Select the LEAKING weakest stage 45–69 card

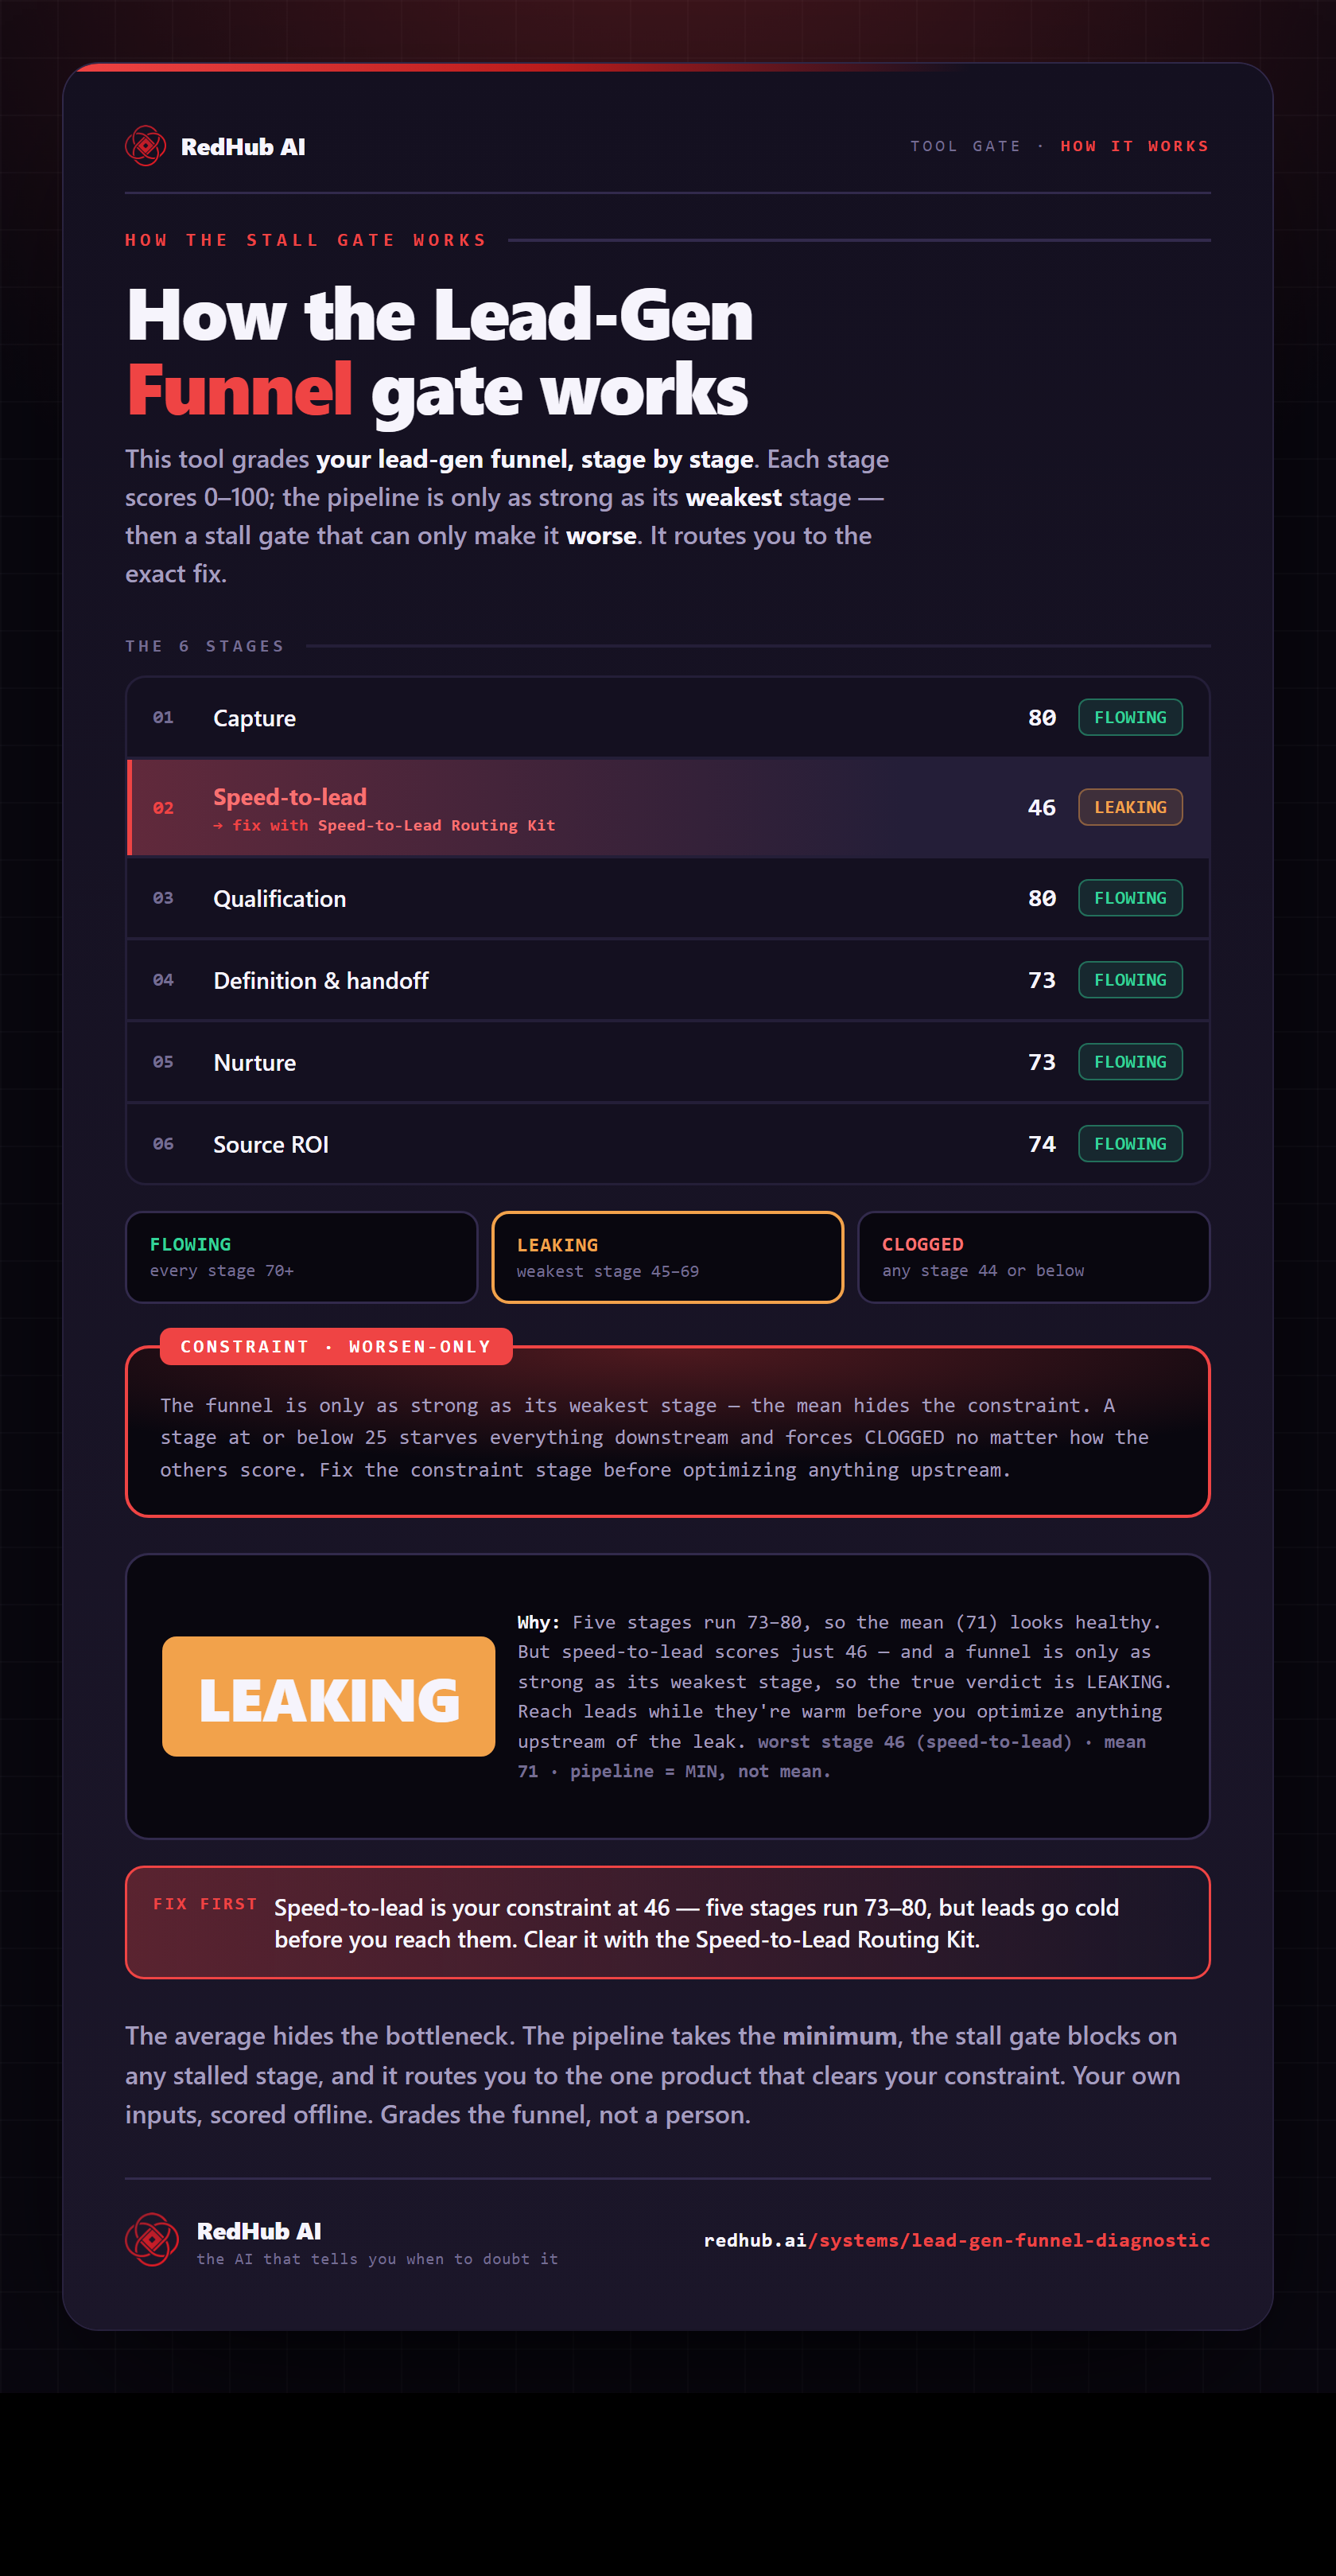667,1257
